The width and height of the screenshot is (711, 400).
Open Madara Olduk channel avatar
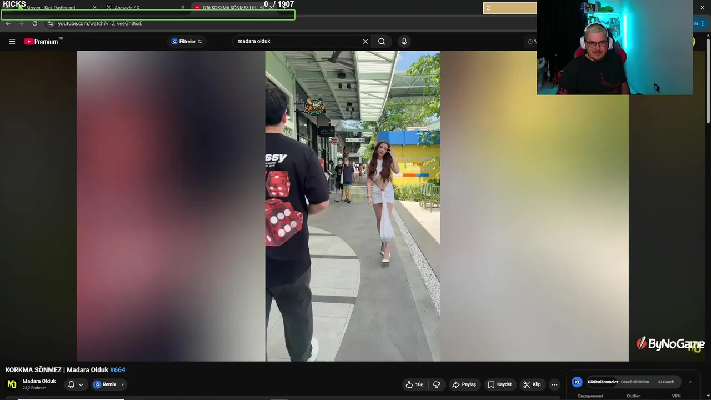[12, 384]
